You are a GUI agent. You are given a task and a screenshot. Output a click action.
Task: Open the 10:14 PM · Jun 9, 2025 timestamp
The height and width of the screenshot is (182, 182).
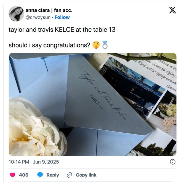click(x=34, y=162)
